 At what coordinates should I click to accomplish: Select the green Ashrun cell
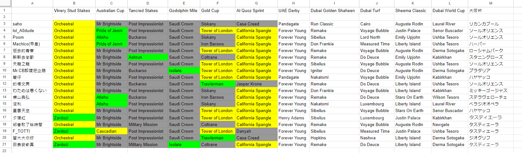tap(148, 57)
